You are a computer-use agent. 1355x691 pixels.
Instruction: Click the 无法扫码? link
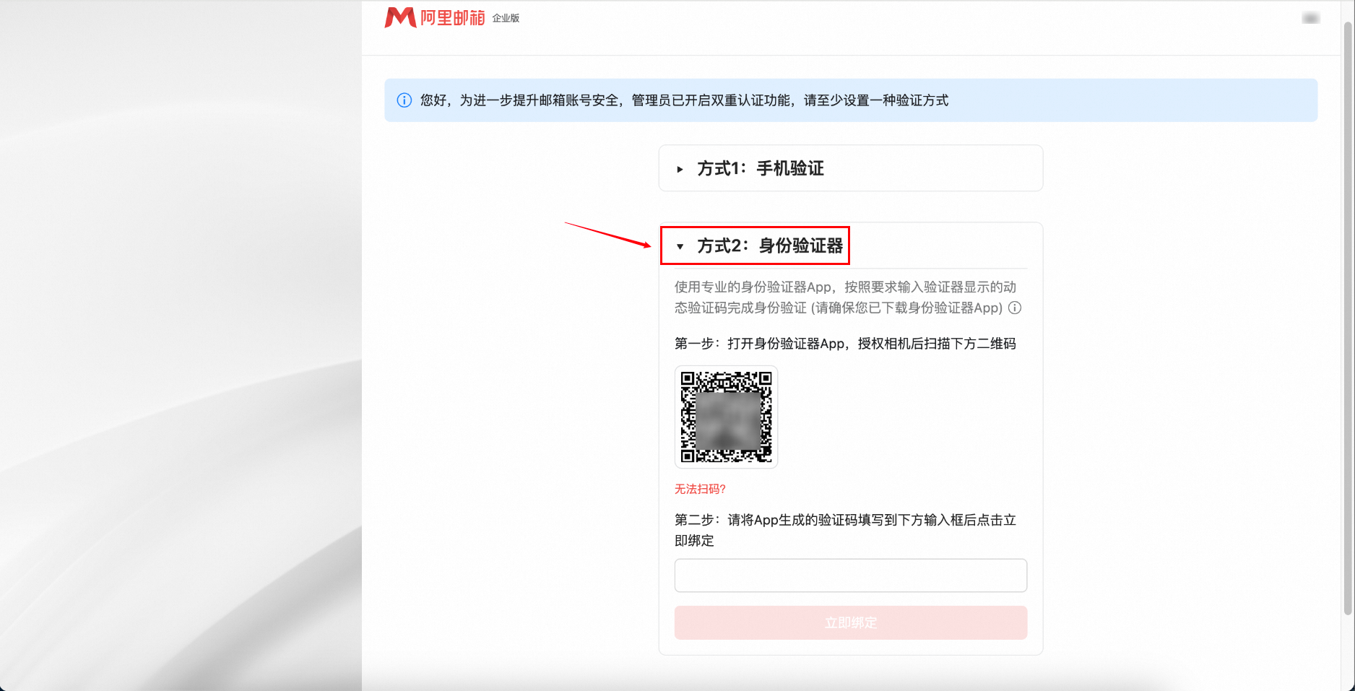[x=700, y=489]
